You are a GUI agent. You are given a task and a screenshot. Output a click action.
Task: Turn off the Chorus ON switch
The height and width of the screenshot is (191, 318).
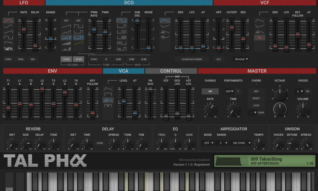point(210,91)
